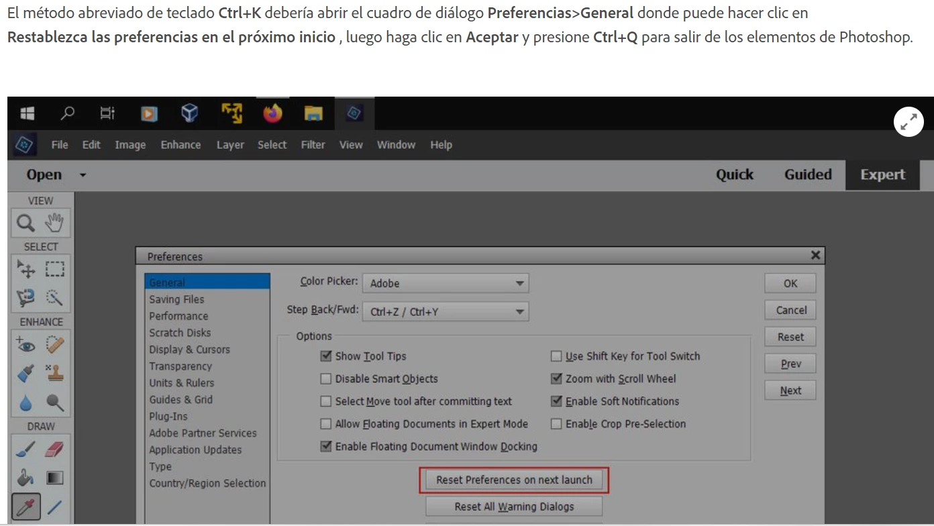Select the Red Eye Removal tool
934x526 pixels.
point(26,345)
